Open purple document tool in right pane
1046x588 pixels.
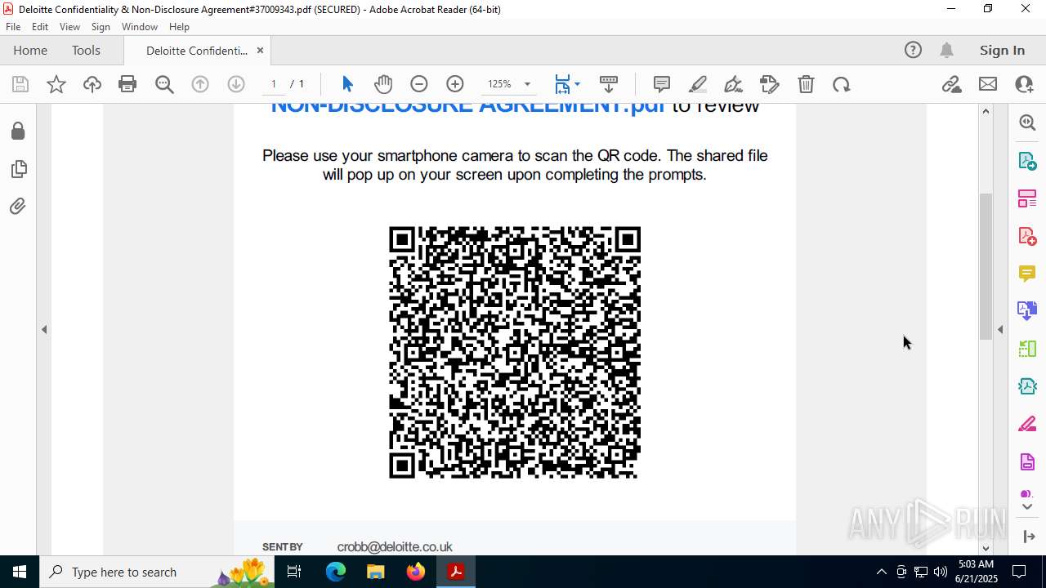[1027, 462]
